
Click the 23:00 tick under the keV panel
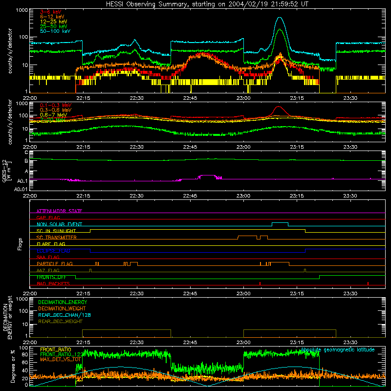tap(243, 98)
